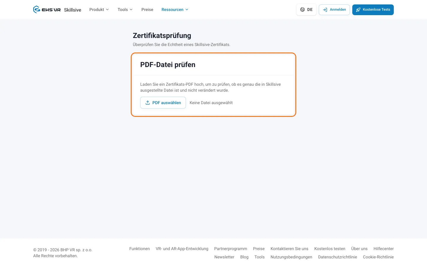
Task: Open VR- und AR-App-Entwicklung footer link
Action: pyautogui.click(x=182, y=249)
